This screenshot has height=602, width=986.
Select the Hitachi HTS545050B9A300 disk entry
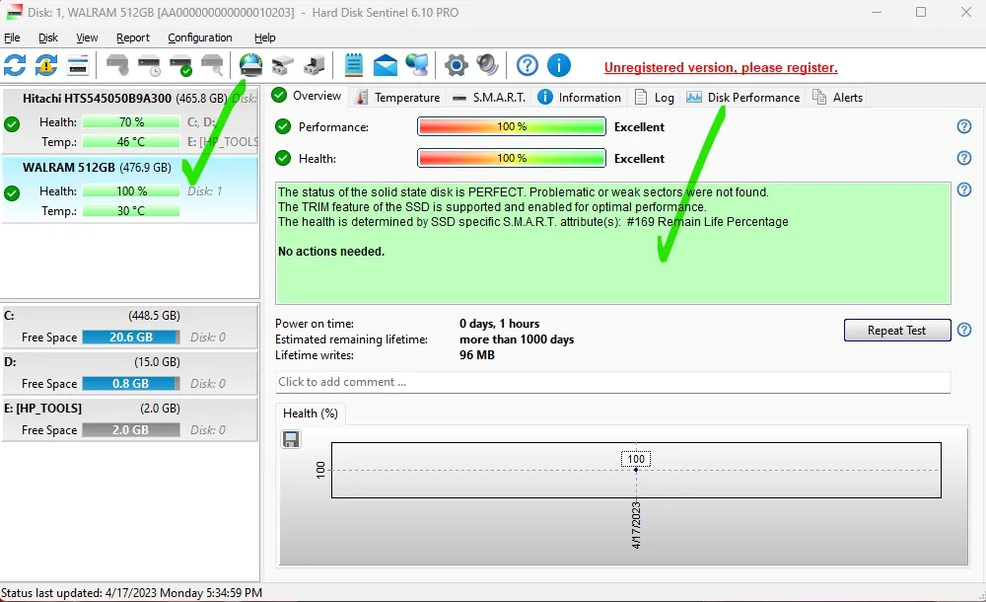click(x=129, y=121)
